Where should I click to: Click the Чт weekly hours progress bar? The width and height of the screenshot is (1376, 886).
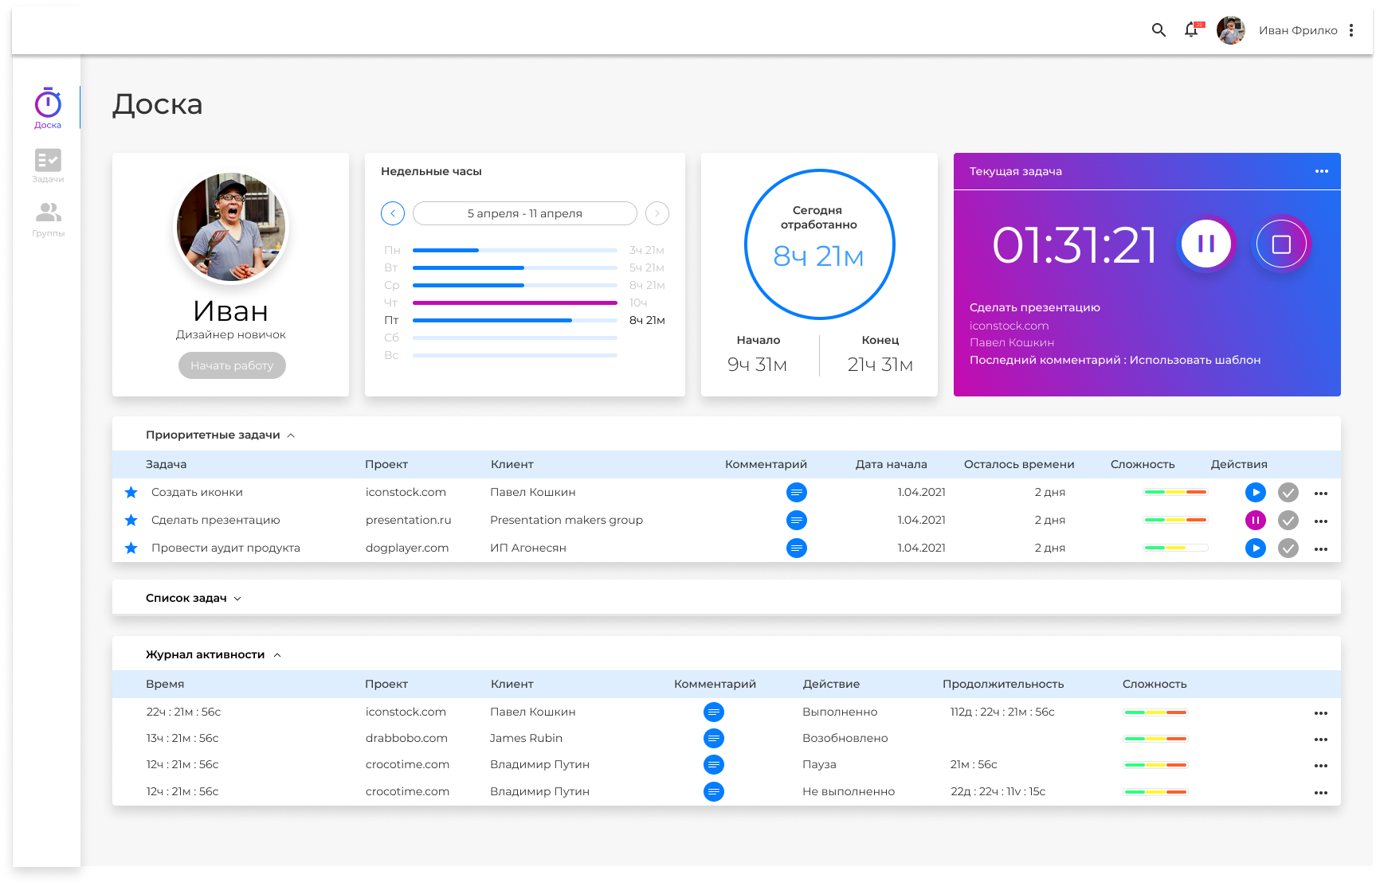click(515, 303)
